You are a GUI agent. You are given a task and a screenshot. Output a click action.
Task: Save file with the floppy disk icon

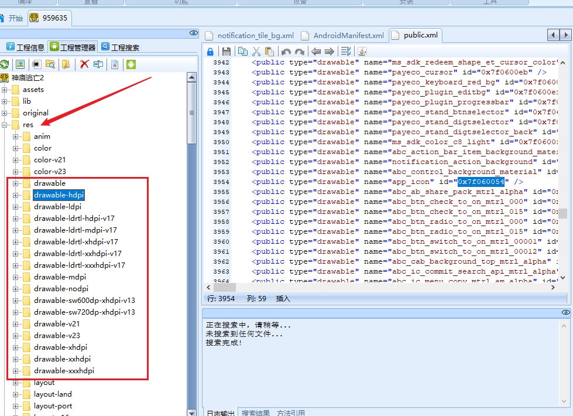pyautogui.click(x=227, y=52)
